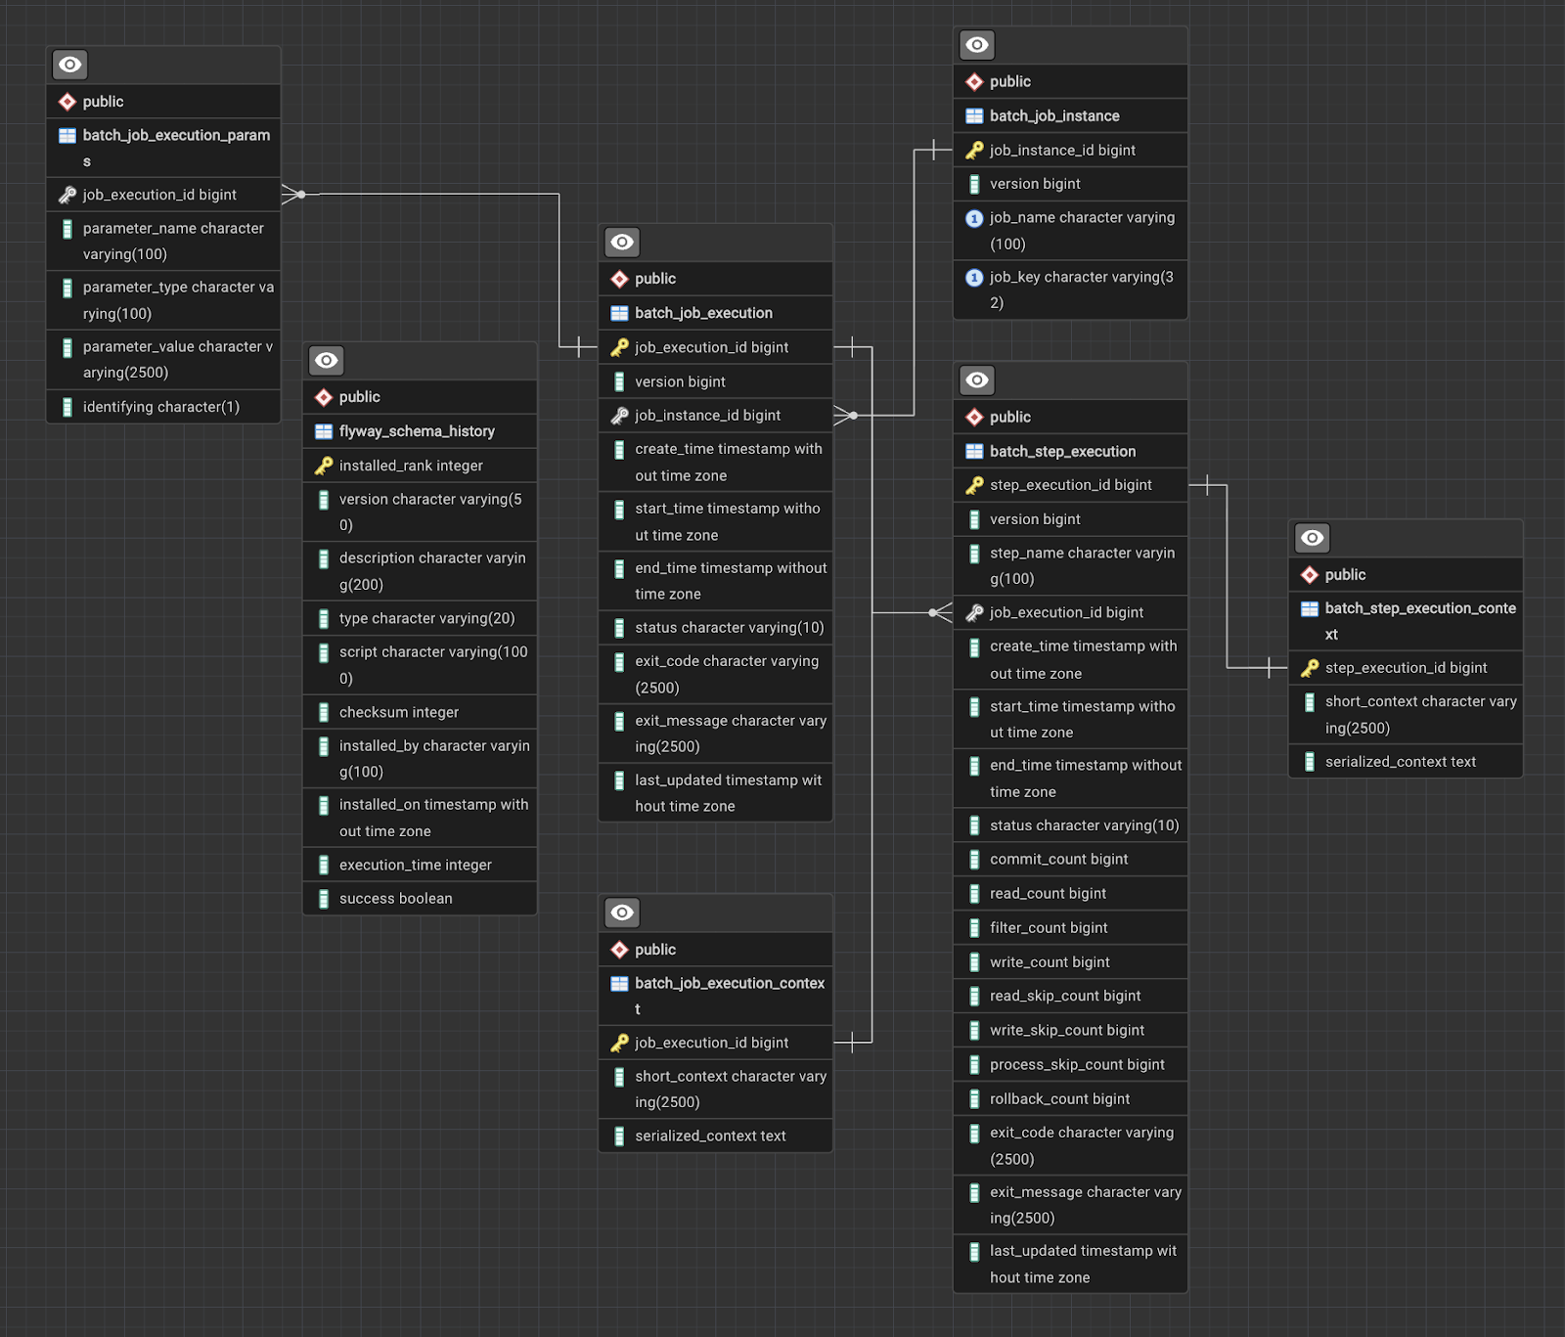This screenshot has height=1337, width=1565.
Task: Click foreign key icon in batch_job_execution_params
Action: tap(67, 195)
